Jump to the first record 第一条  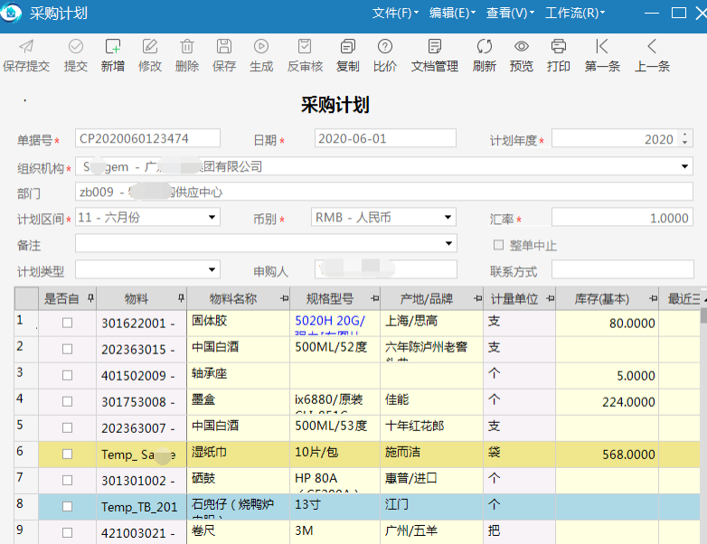[602, 55]
